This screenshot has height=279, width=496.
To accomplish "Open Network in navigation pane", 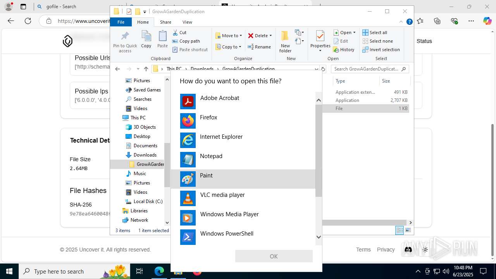I will coord(135,220).
